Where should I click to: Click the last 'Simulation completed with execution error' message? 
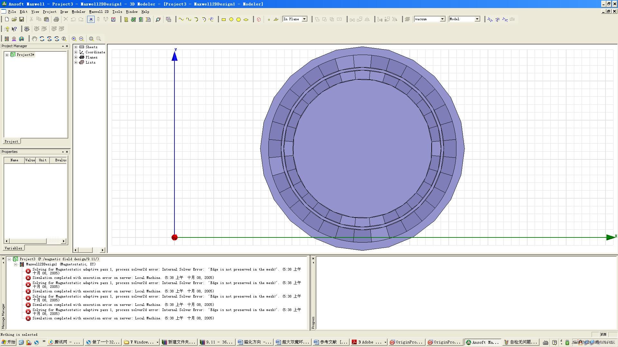[x=123, y=318]
